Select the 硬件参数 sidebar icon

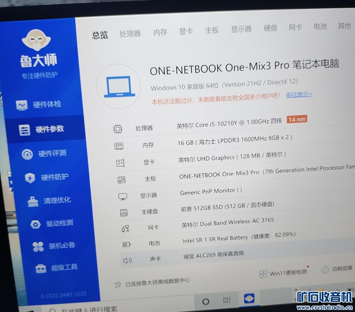tap(24, 130)
